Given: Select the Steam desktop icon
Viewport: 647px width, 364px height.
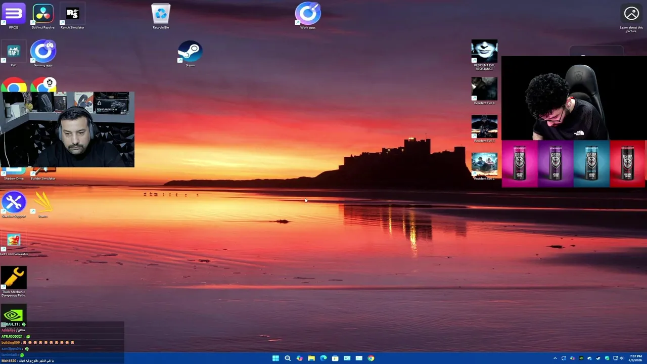Looking at the screenshot, I should pyautogui.click(x=190, y=54).
